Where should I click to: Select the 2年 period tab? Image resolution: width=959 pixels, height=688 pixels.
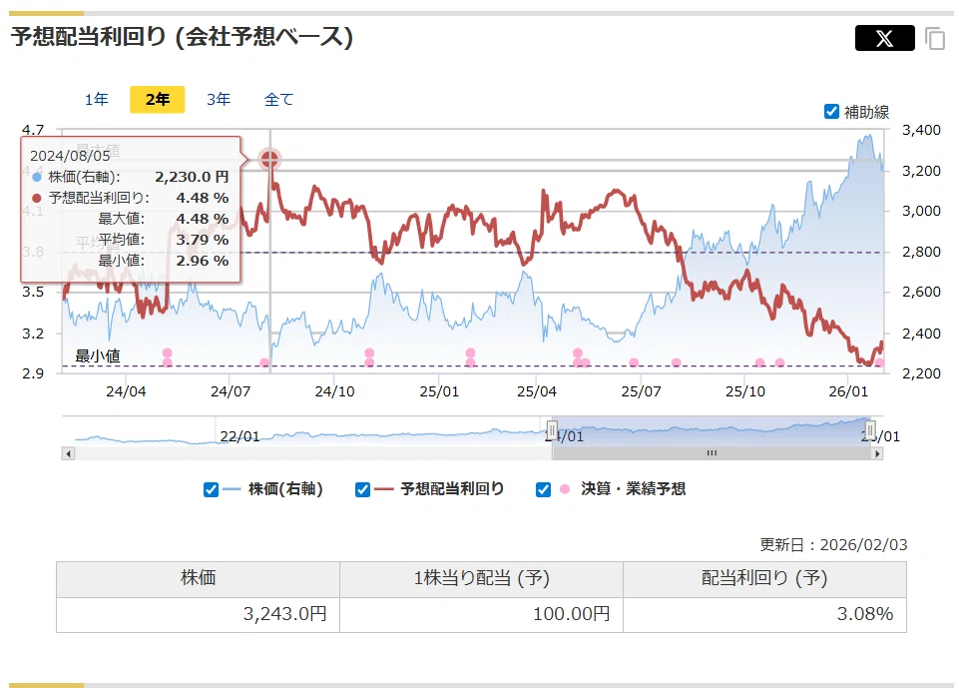[158, 99]
